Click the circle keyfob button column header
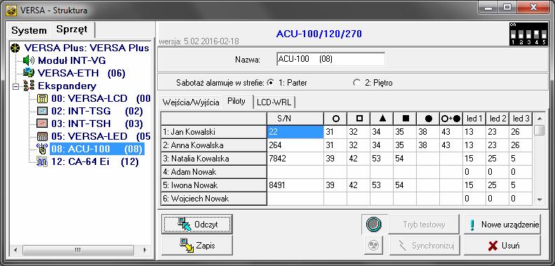555x266 pixels. [335, 119]
